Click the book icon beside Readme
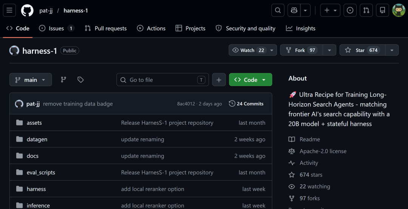The image size is (408, 209). pos(292,139)
